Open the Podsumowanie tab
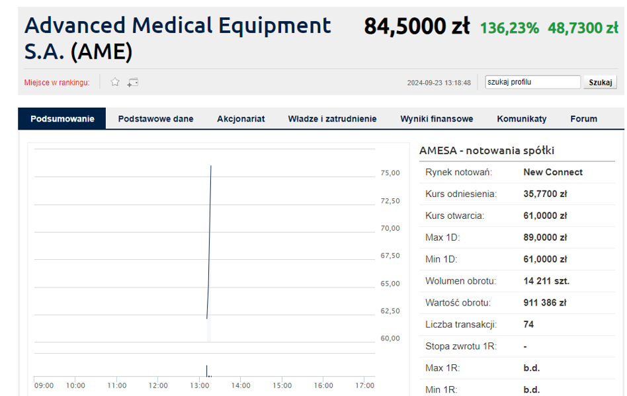627x396 pixels. [x=62, y=119]
